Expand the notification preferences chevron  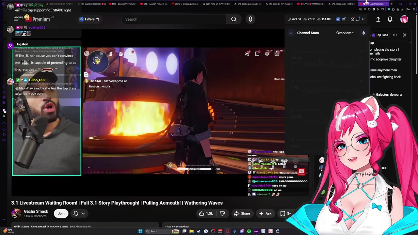click(x=83, y=213)
